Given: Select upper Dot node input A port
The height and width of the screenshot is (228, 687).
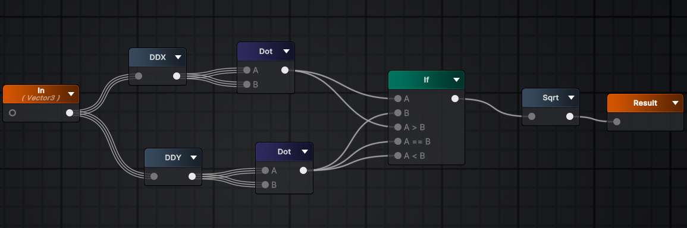Looking at the screenshot, I should coord(247,70).
